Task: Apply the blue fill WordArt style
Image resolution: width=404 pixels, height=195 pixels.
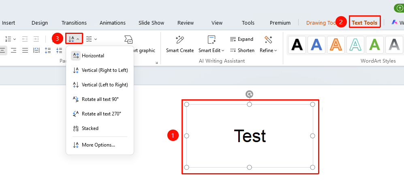Action: 316,45
